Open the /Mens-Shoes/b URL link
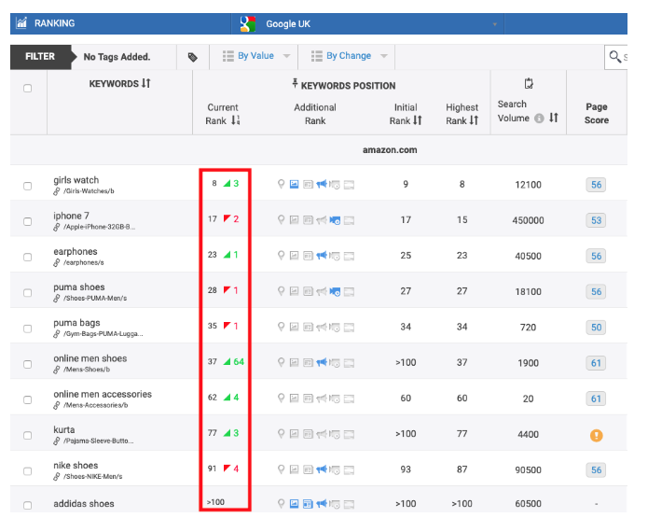This screenshot has width=648, height=532. [x=87, y=370]
